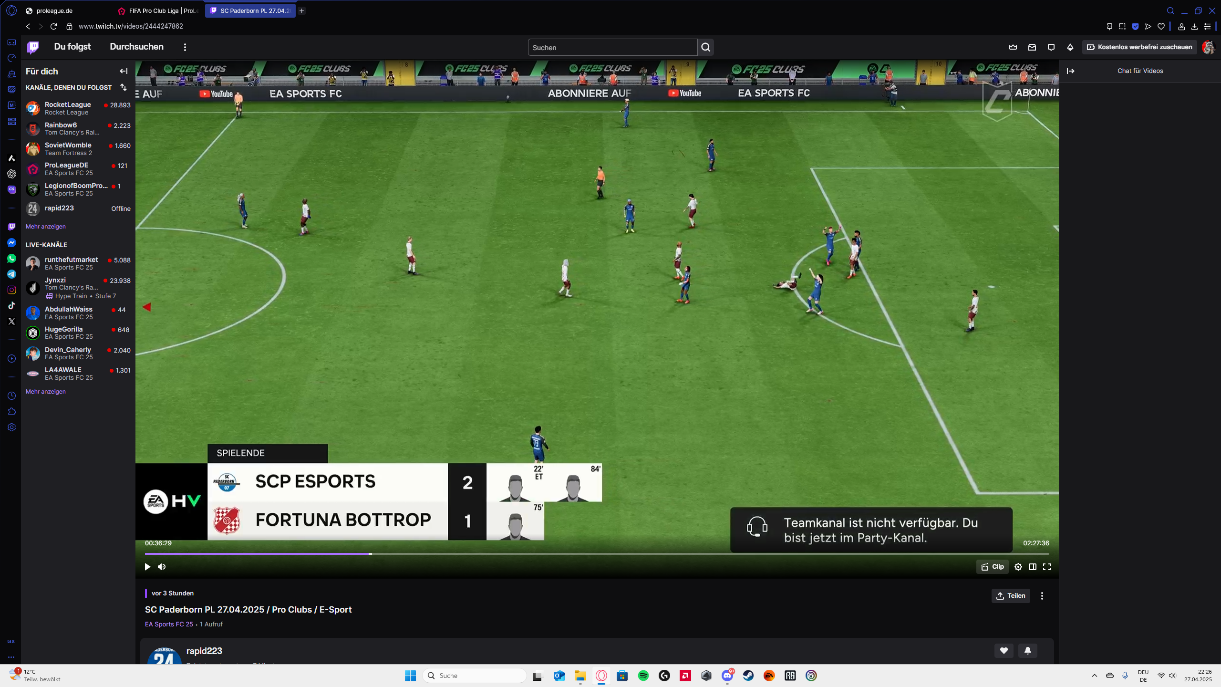
Task: Mute the video volume
Action: tap(162, 567)
